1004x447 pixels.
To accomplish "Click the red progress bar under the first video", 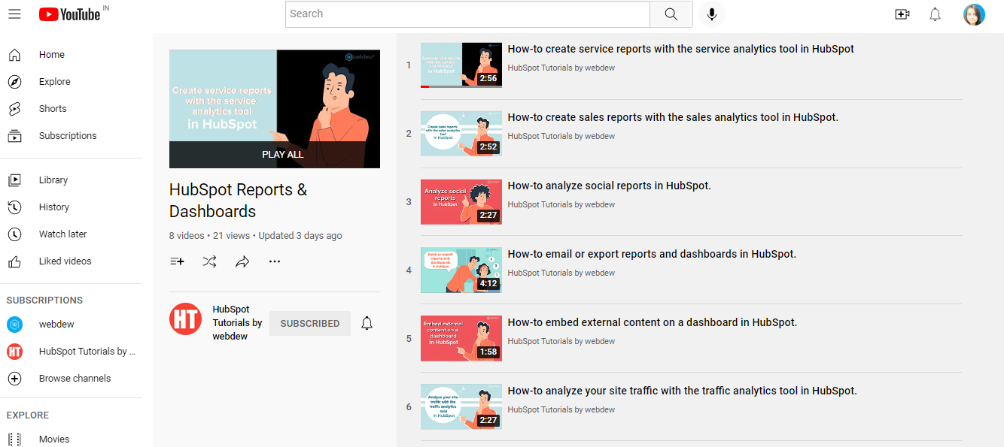I will coord(426,87).
